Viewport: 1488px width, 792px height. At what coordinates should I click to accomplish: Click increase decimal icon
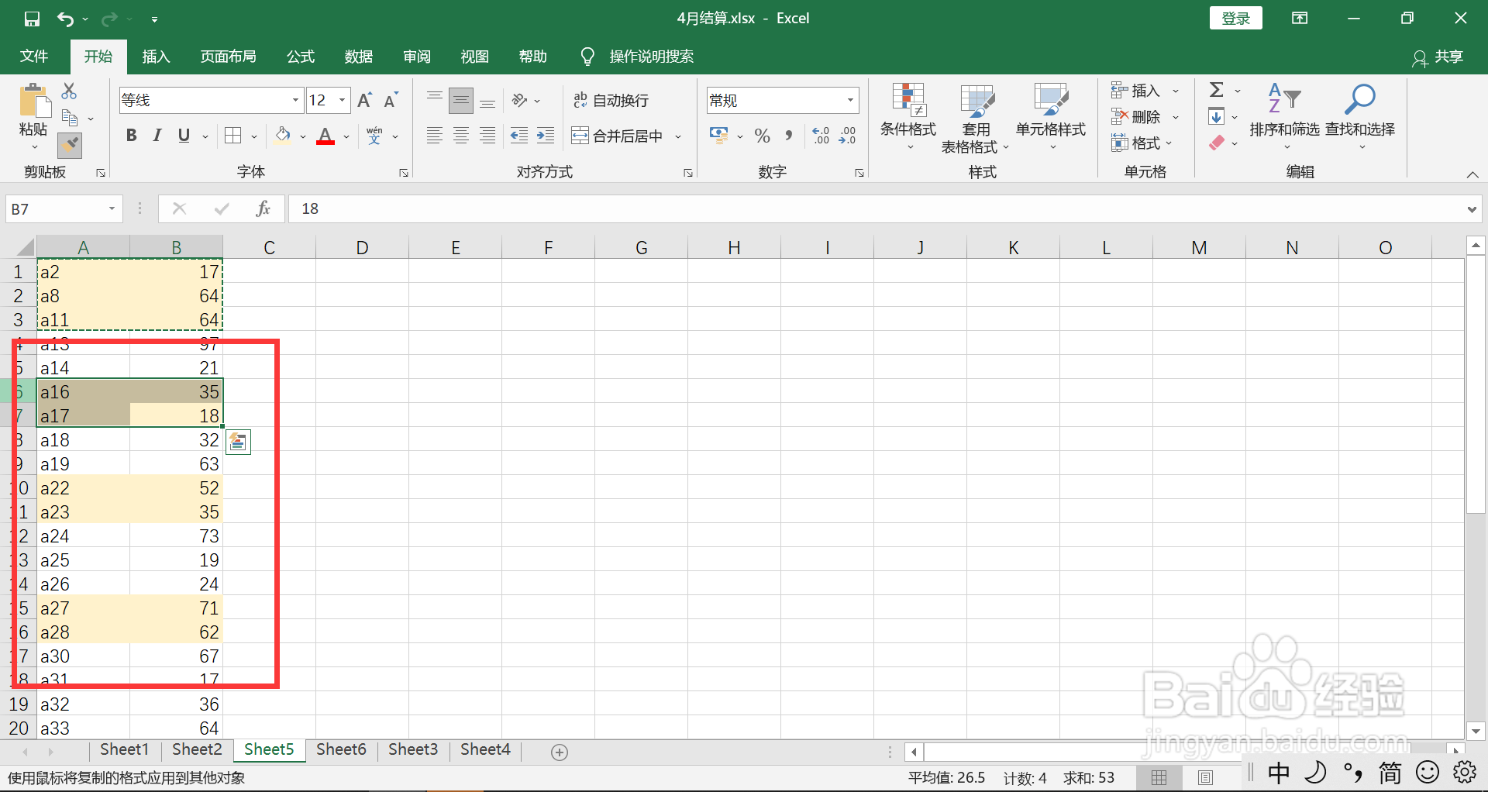point(821,136)
